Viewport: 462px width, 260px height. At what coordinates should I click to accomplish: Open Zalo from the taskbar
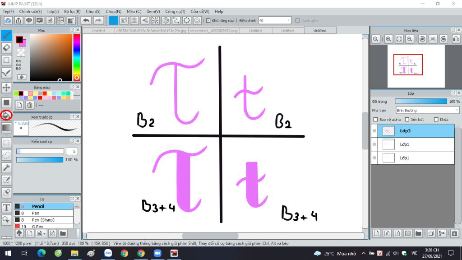point(108,253)
